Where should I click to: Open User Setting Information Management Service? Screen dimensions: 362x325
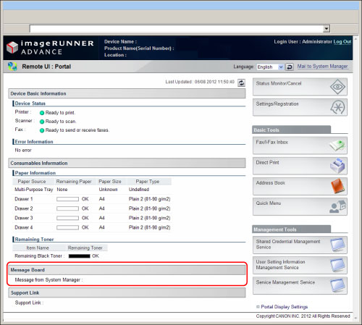[300, 265]
